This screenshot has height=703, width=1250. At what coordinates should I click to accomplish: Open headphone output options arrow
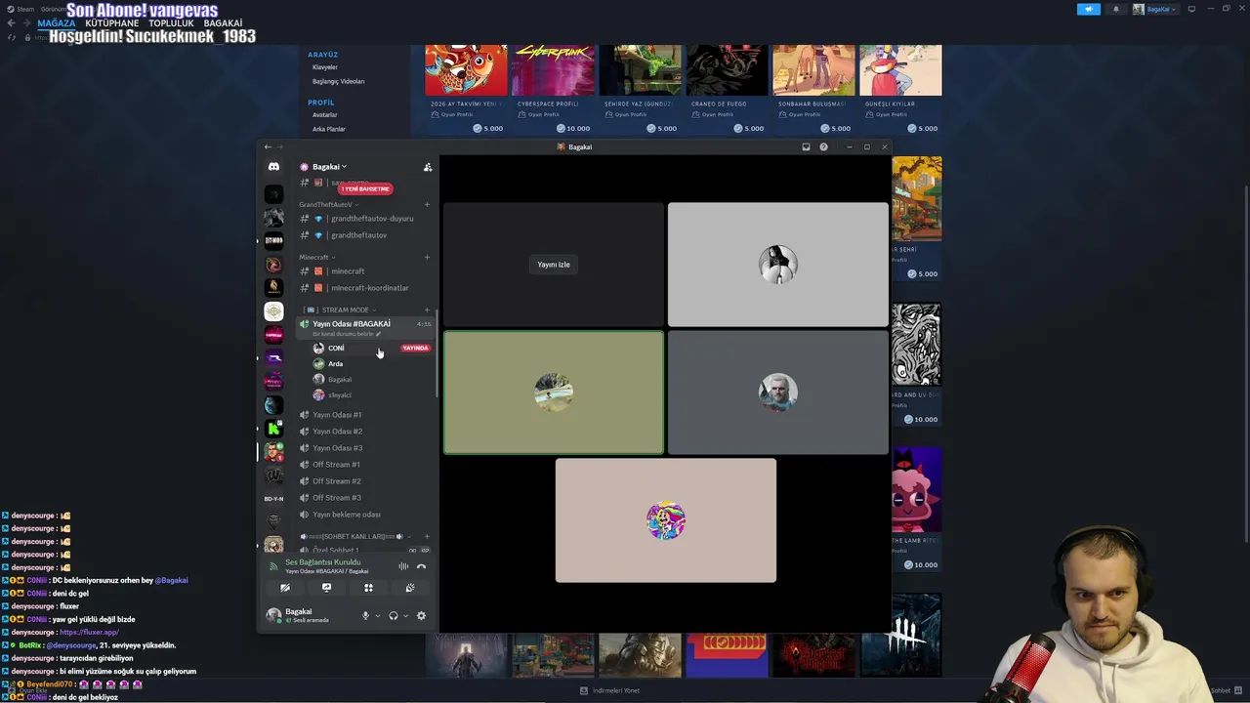point(405,616)
